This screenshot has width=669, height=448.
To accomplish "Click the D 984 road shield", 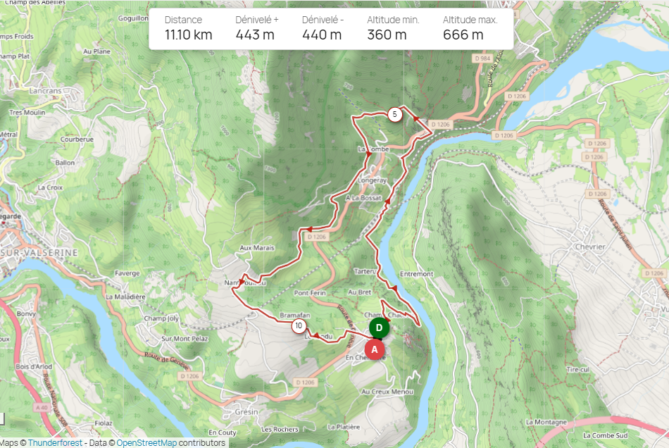I will [x=482, y=58].
